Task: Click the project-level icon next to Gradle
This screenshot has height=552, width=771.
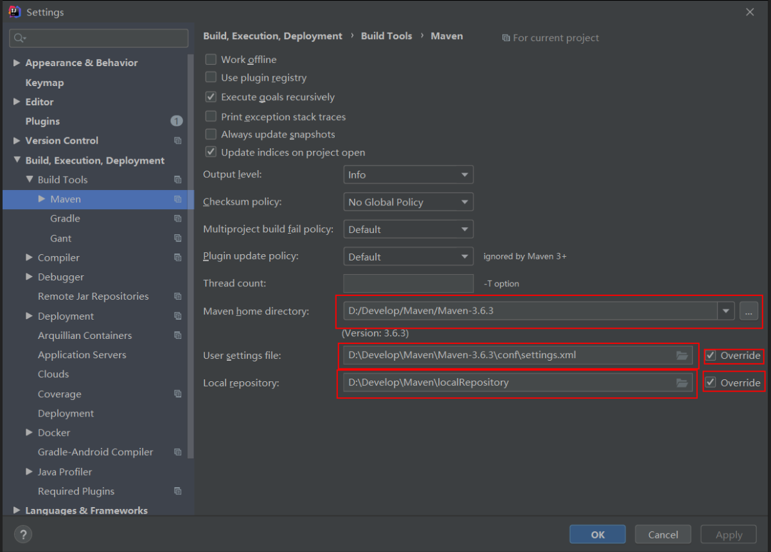Action: 178,219
